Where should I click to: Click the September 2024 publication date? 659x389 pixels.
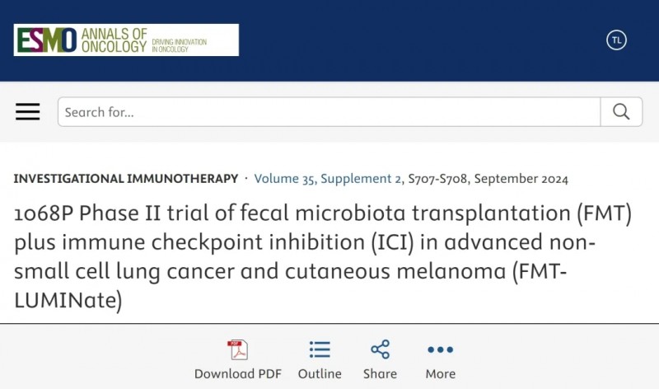[521, 179]
